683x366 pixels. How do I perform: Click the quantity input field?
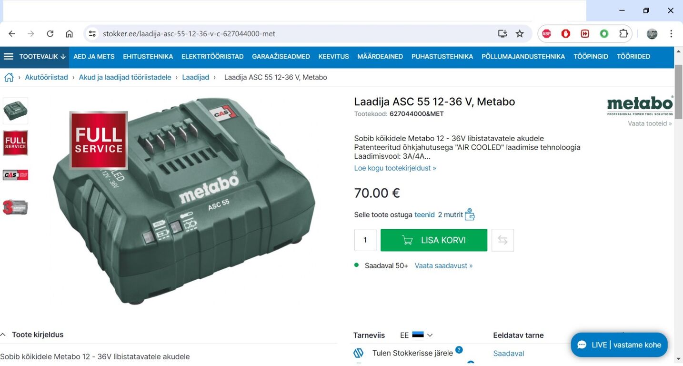coord(365,240)
